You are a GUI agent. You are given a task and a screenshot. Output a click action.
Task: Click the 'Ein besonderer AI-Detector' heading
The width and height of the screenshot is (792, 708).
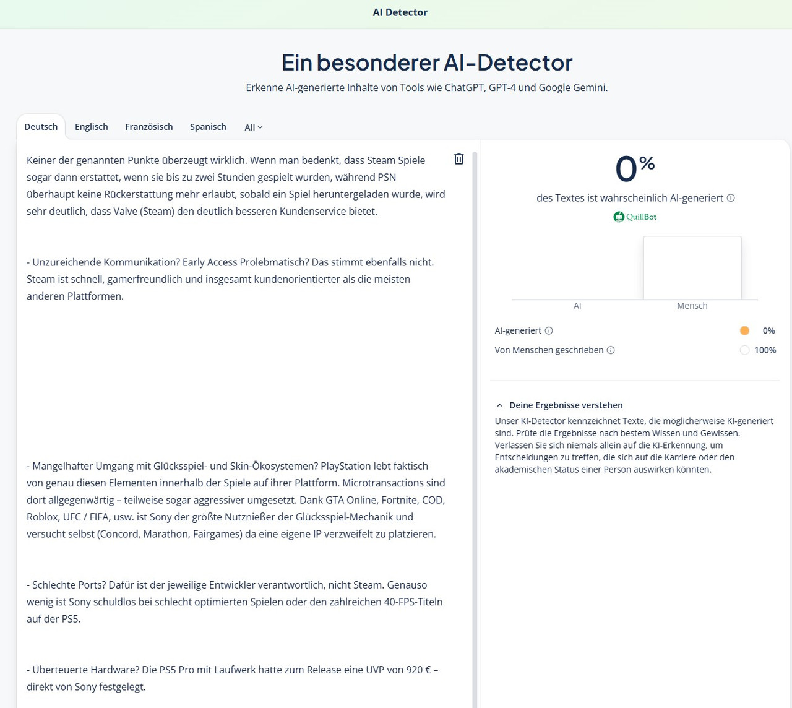[427, 63]
